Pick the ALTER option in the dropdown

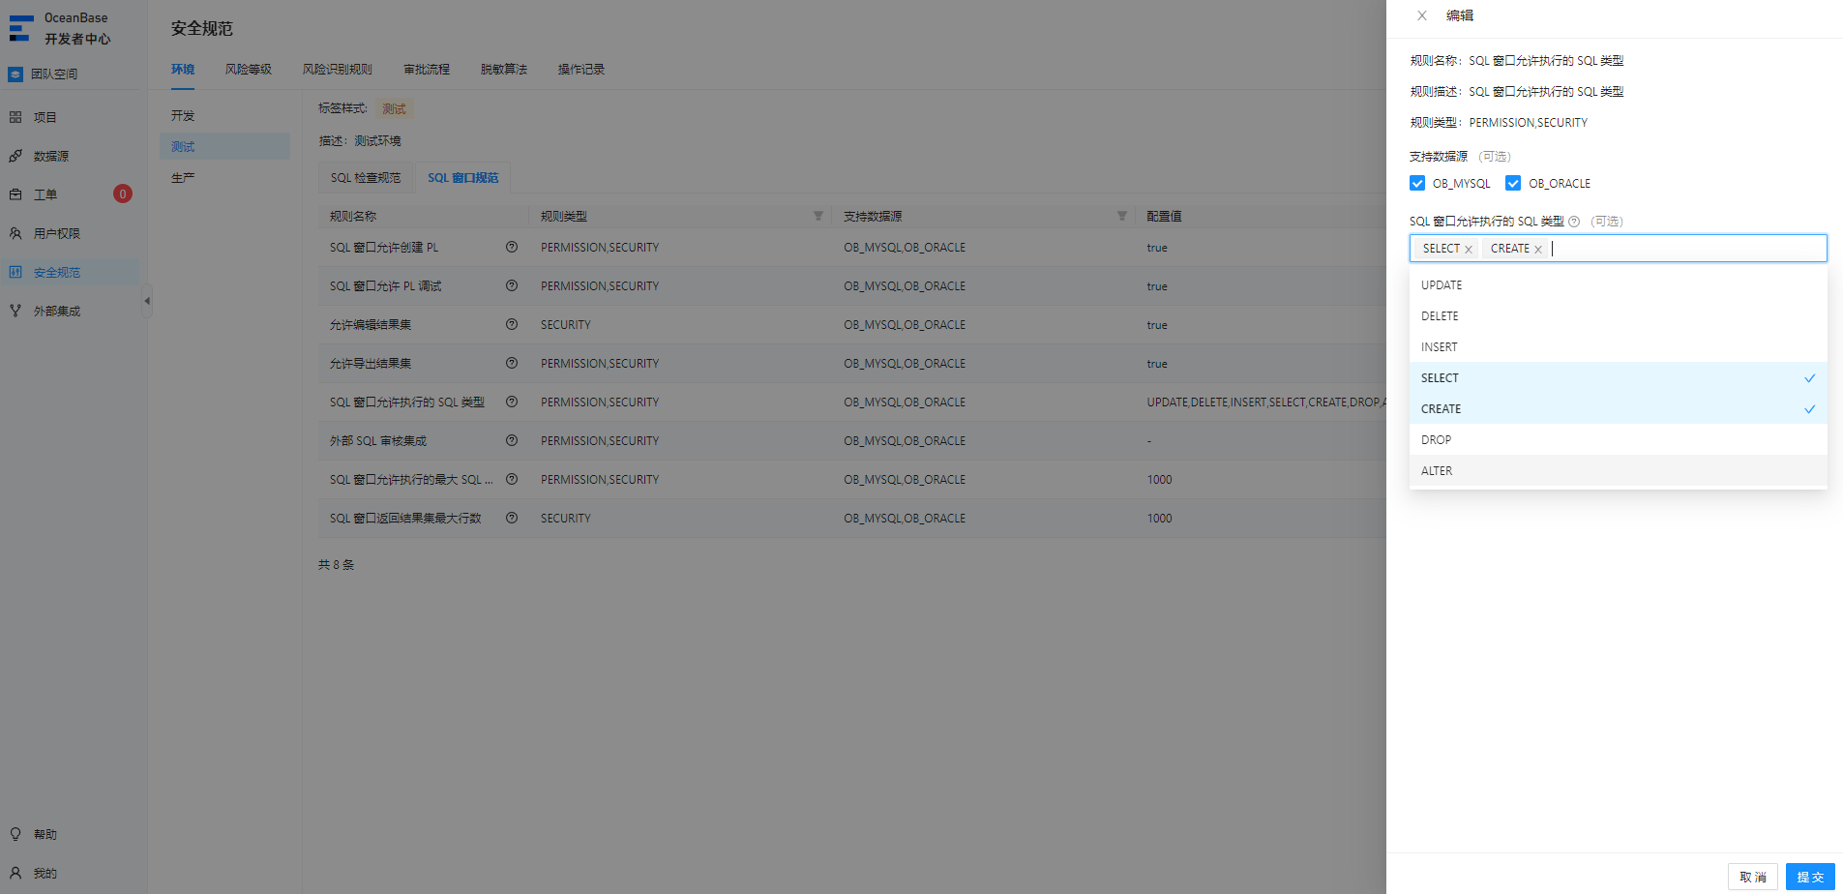tap(1618, 471)
